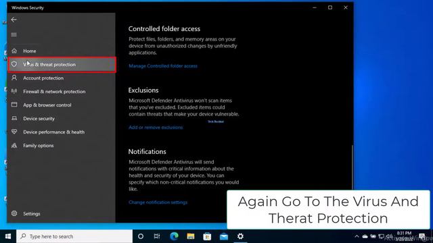Click the Virus & threat protection shield icon
This screenshot has height=243, width=433.
click(x=14, y=65)
